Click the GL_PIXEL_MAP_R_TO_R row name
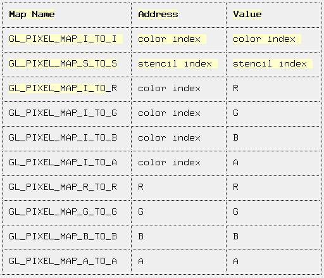The height and width of the screenshot is (278, 324). pyautogui.click(x=63, y=187)
